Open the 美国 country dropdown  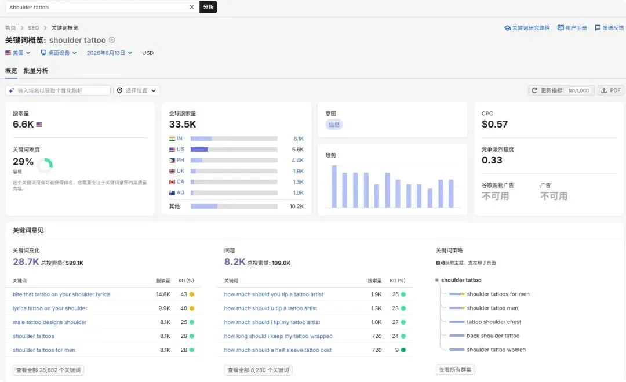pos(18,53)
